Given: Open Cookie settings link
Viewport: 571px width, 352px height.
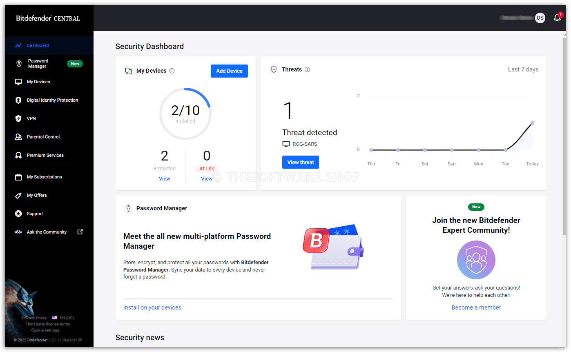Looking at the screenshot, I should click(45, 330).
